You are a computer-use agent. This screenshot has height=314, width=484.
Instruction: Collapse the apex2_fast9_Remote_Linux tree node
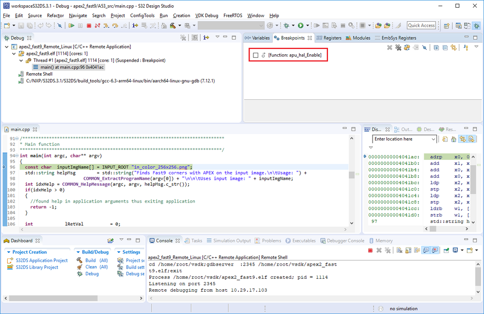[x=6, y=47]
